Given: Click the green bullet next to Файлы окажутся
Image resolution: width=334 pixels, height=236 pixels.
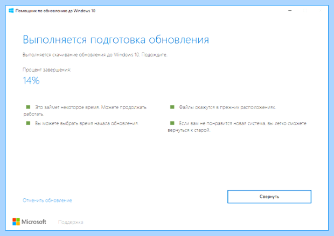Looking at the screenshot, I should click(172, 107).
